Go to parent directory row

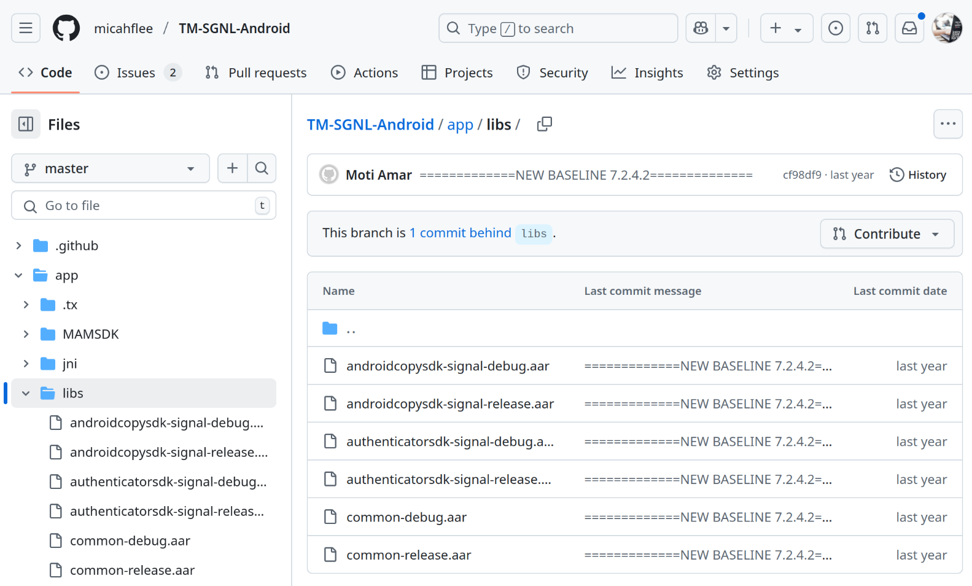point(634,329)
